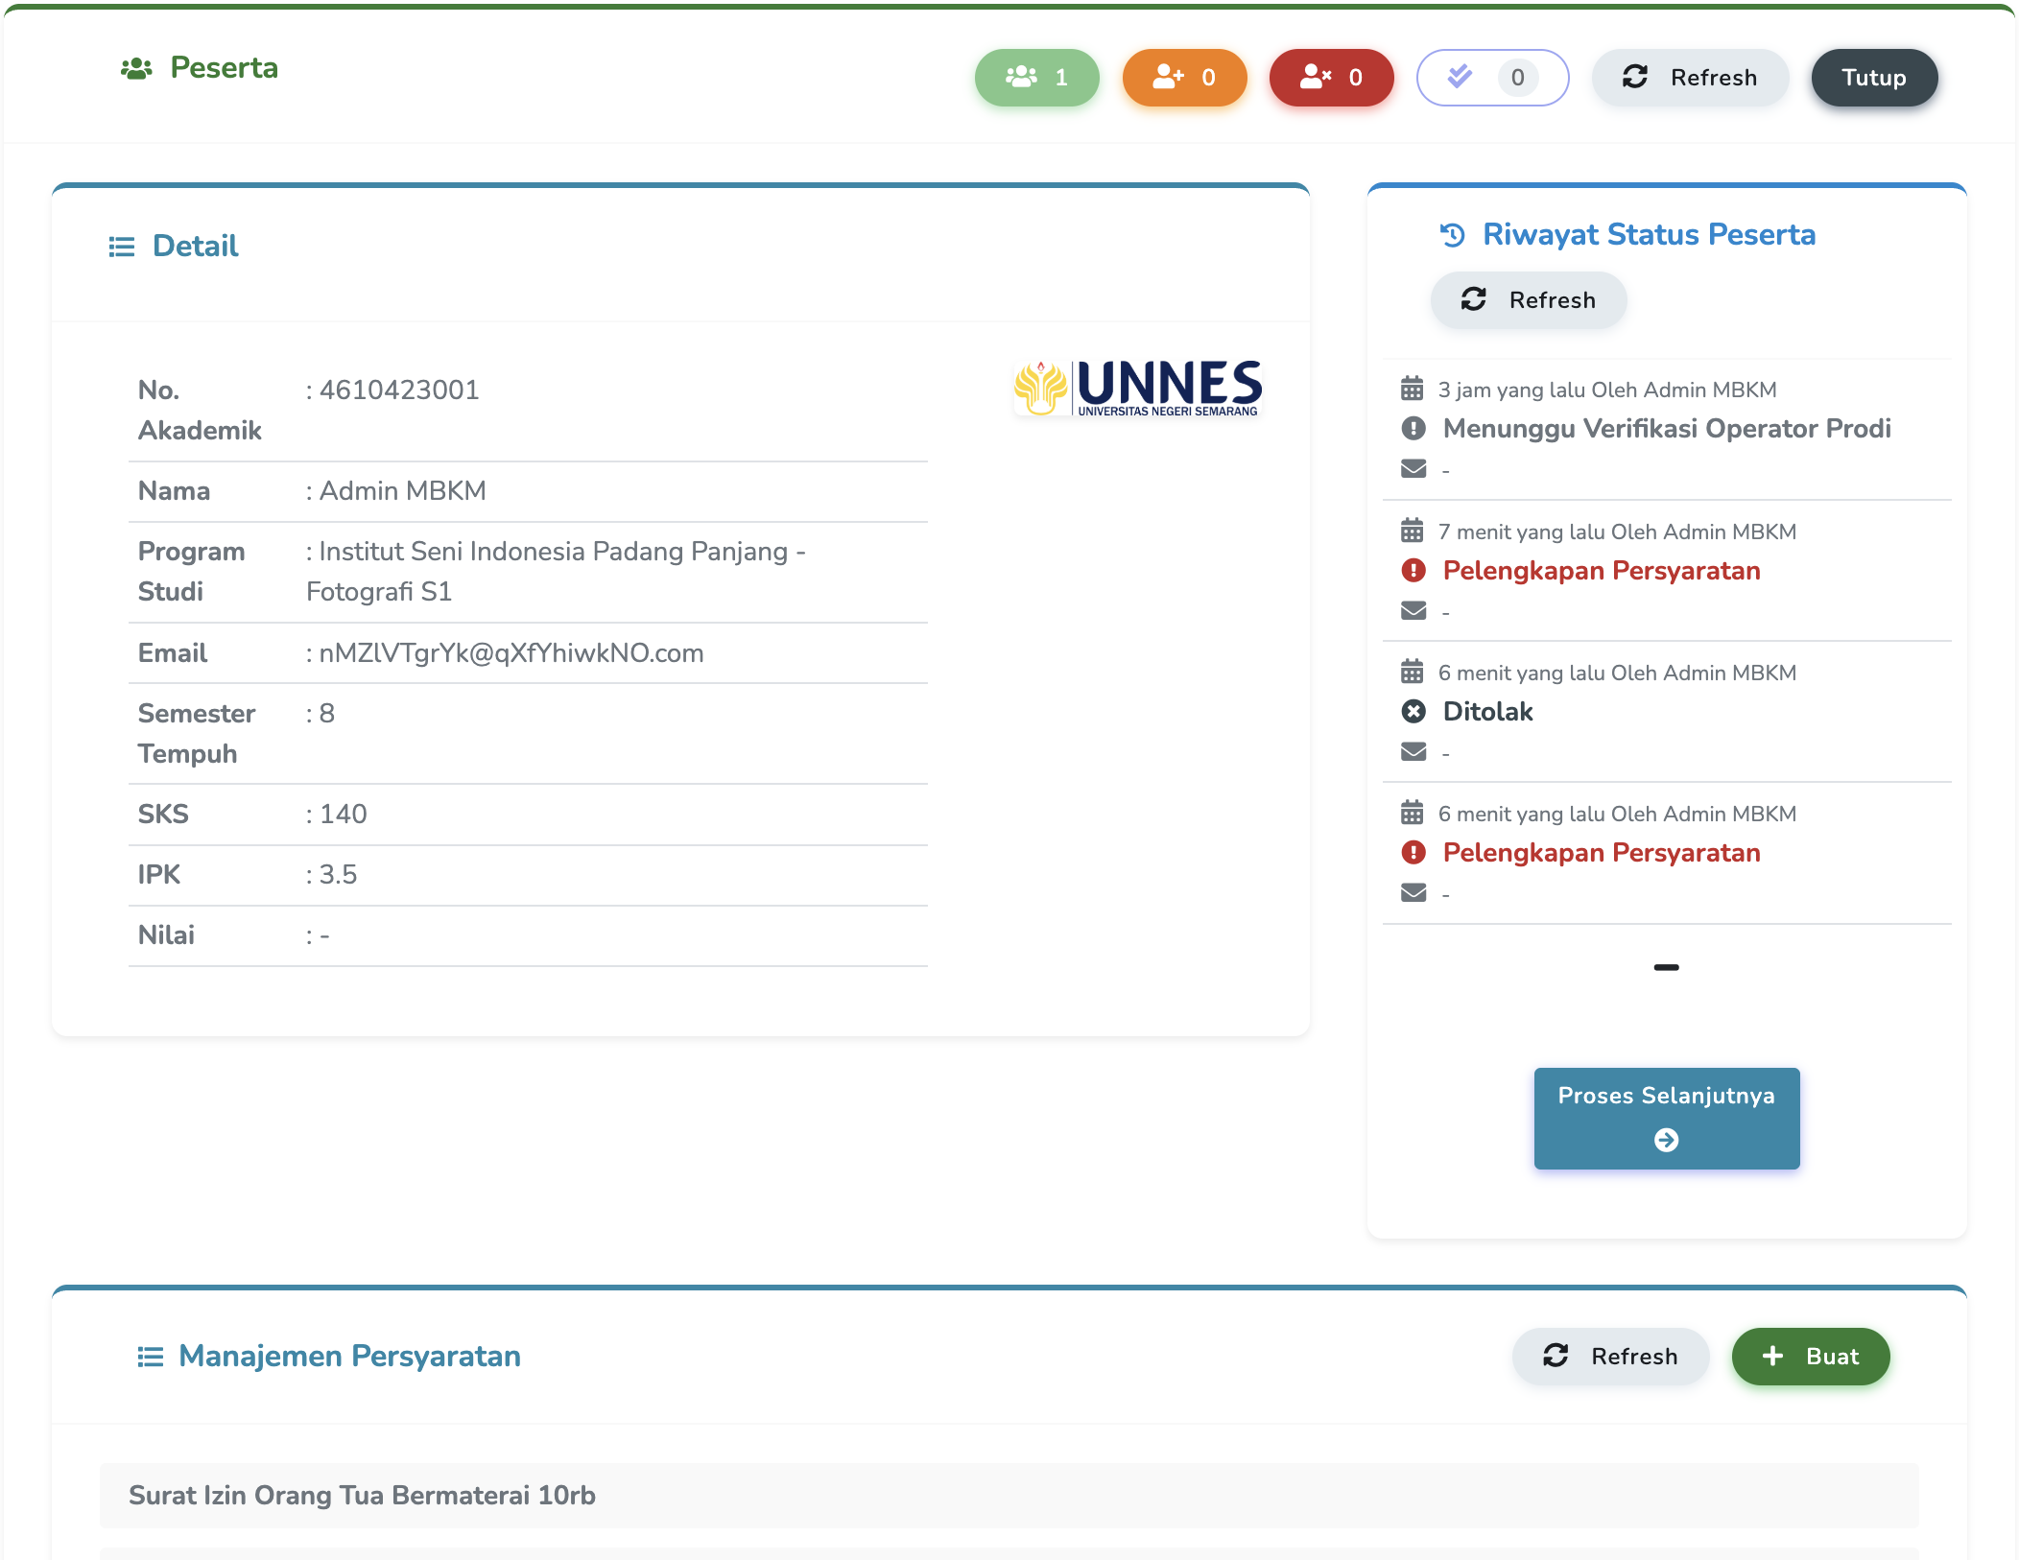Click the Peserta group icon in header
This screenshot has height=1560, width=2019.
[x=136, y=69]
